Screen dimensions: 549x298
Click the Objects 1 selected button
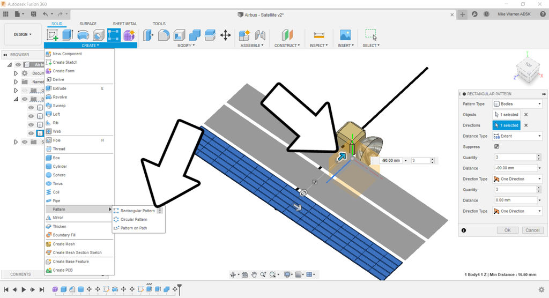506,115
